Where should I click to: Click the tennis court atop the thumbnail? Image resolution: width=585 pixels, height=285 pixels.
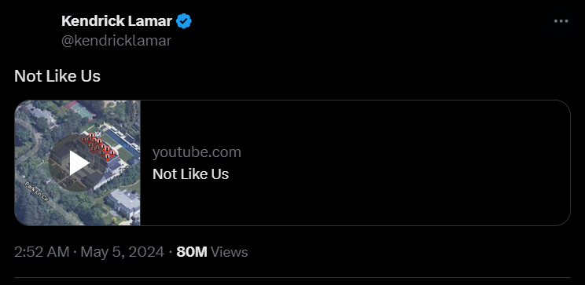[79, 108]
